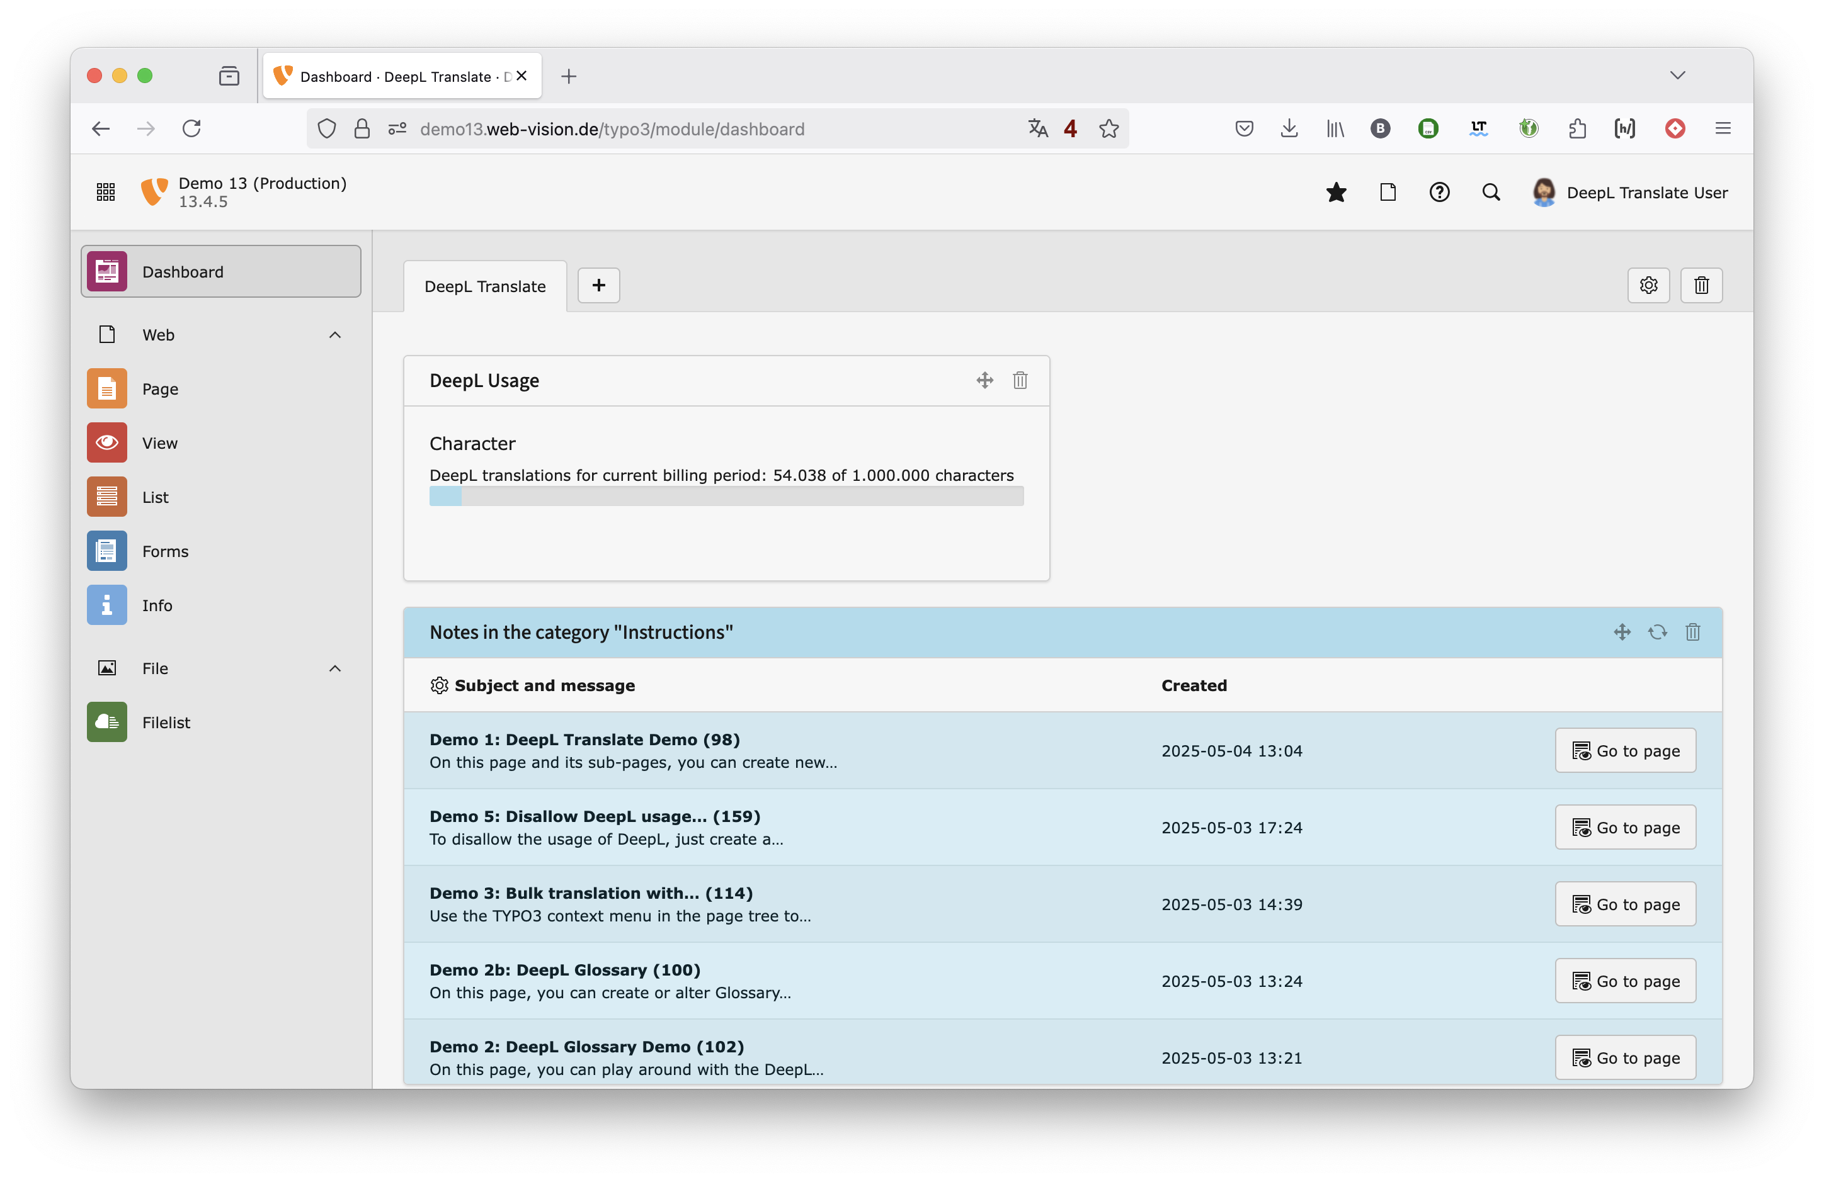
Task: Click the character usage progress bar
Action: [727, 497]
